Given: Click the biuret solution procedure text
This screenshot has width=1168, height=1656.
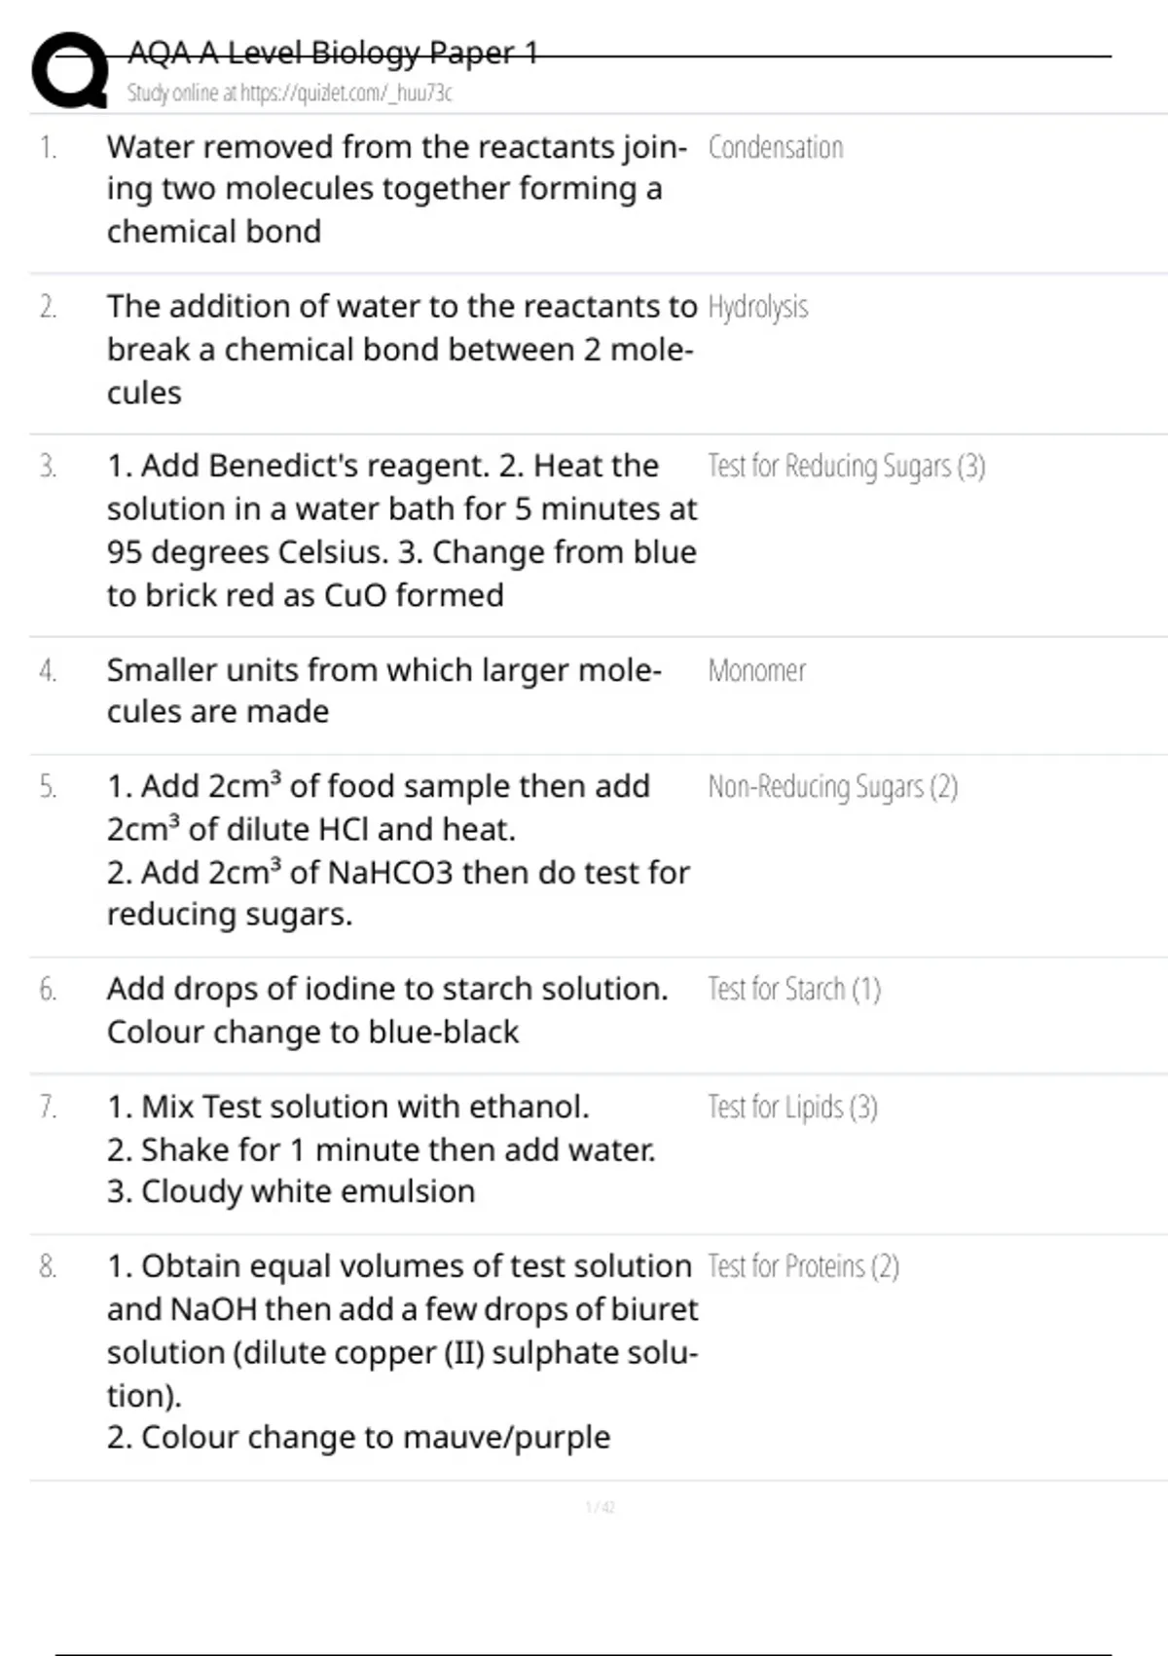Looking at the screenshot, I should (x=400, y=1351).
